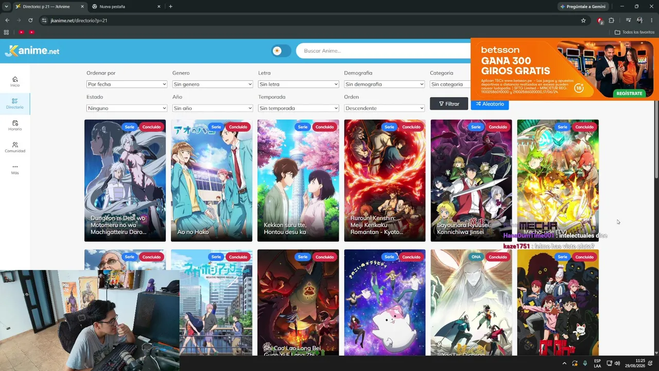Open the media control icon in Chrome toolbar
Screen dimensions: 659x371
pyautogui.click(x=628, y=21)
